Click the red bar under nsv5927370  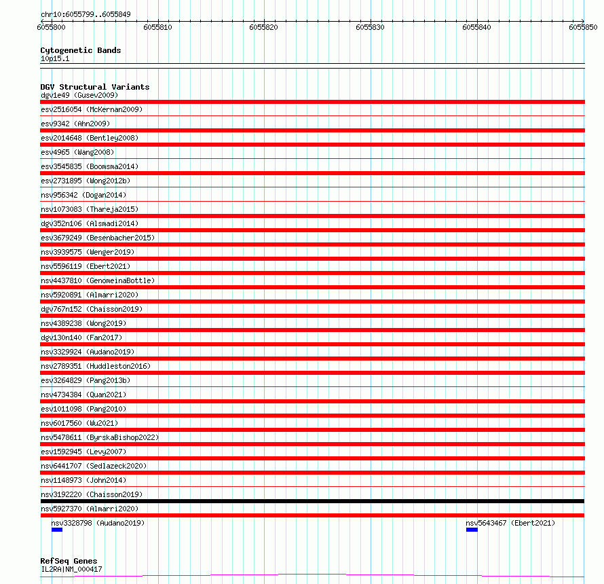pos(312,515)
